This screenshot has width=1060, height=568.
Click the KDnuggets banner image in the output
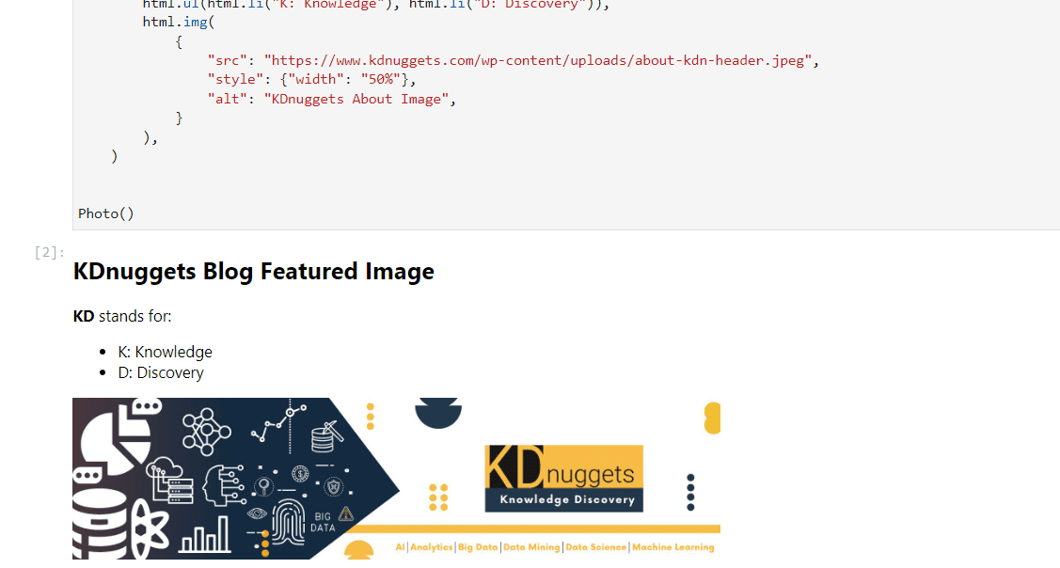396,479
